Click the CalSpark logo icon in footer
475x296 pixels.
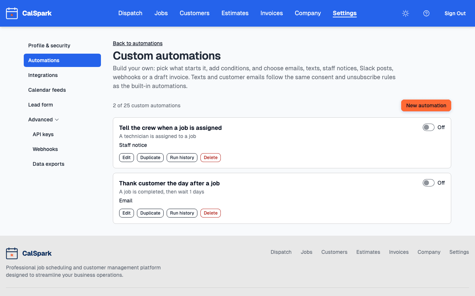pyautogui.click(x=12, y=253)
